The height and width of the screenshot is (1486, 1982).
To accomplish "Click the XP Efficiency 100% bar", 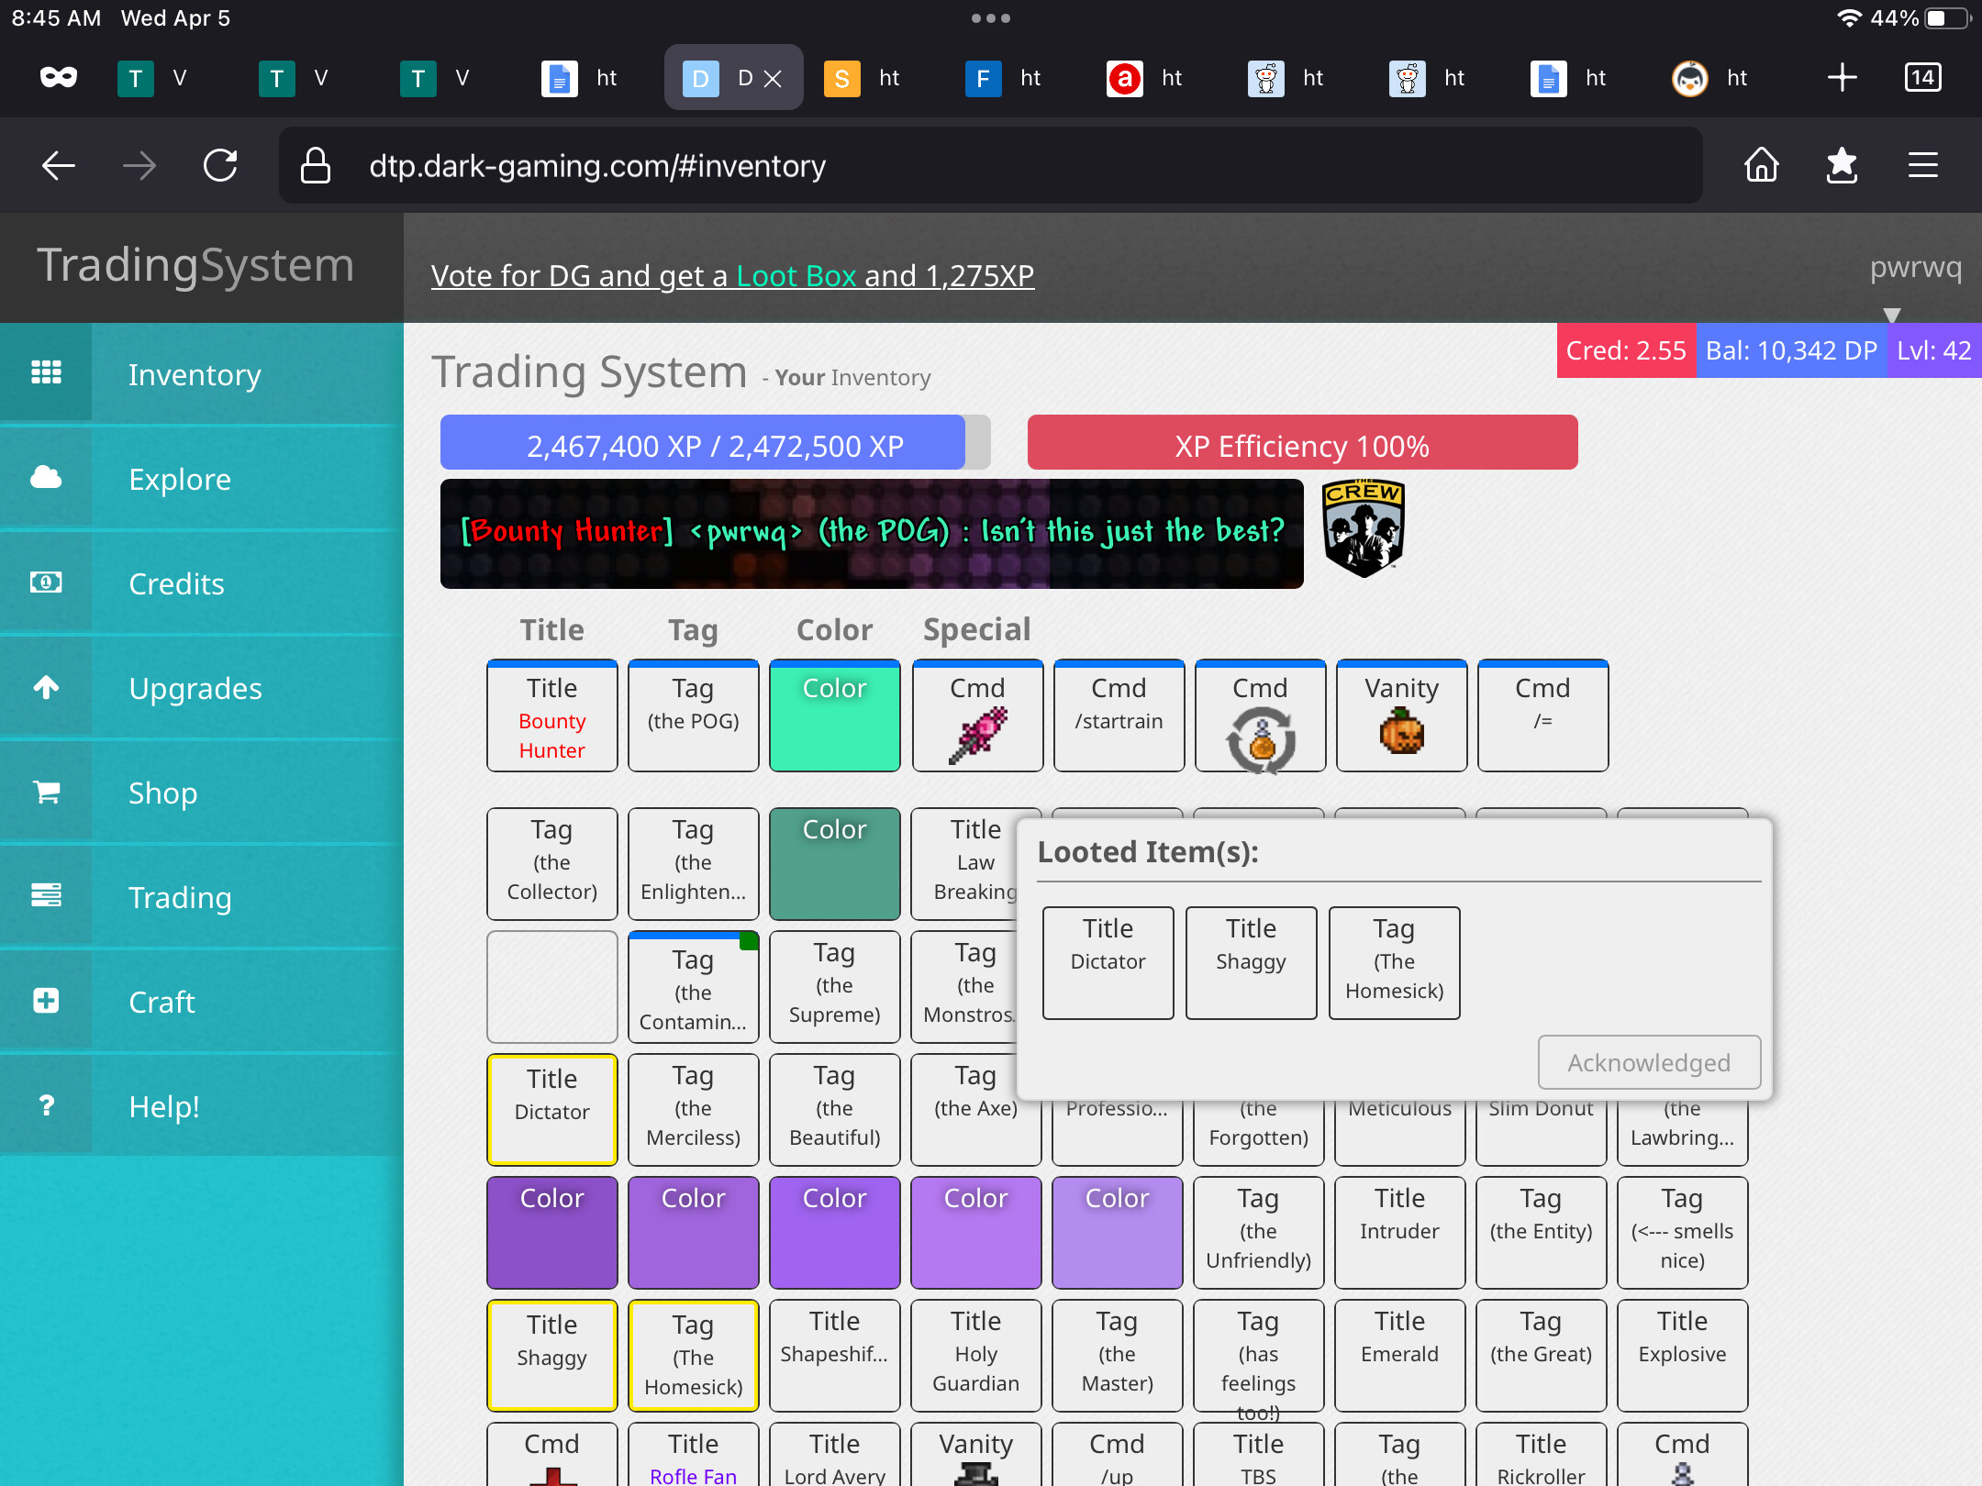I will [1302, 444].
